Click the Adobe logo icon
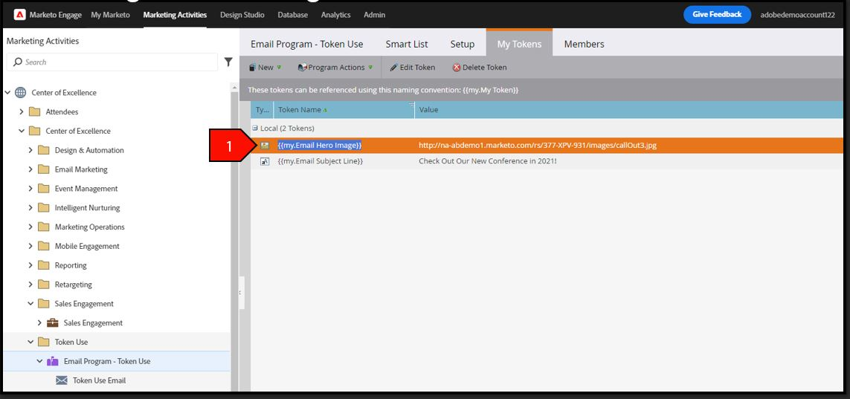Viewport: 850px width, 399px height. [x=19, y=15]
